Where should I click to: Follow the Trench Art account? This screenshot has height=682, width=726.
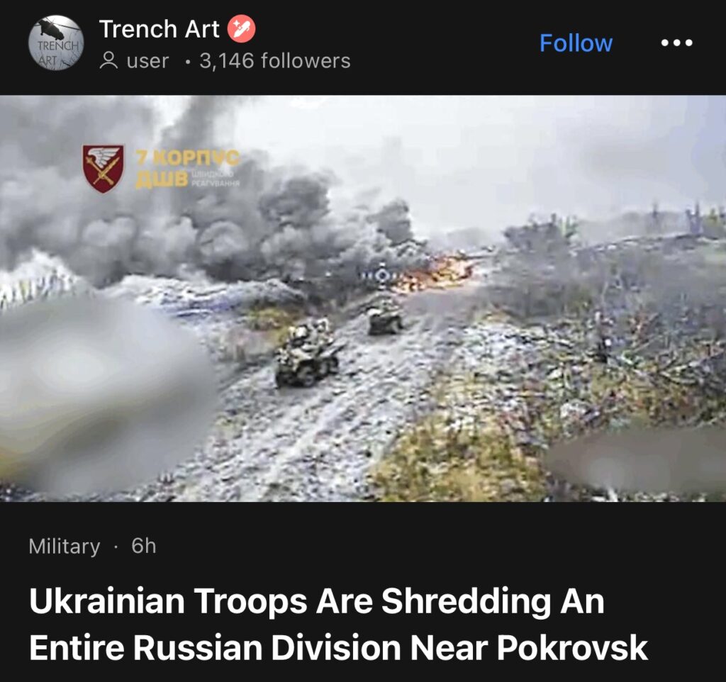[x=576, y=43]
